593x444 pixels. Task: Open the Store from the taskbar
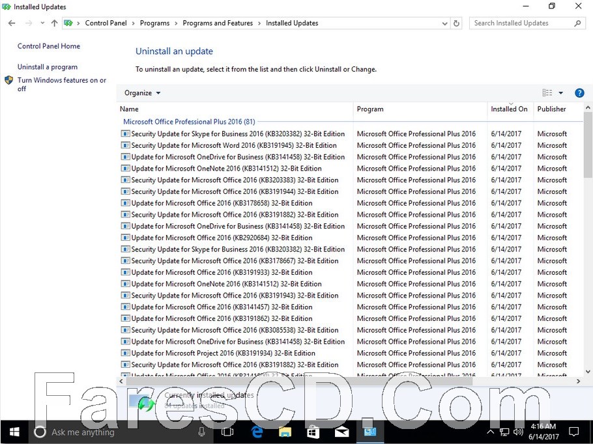313,432
